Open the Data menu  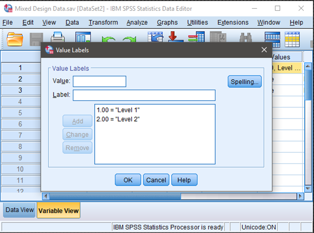[x=72, y=22]
